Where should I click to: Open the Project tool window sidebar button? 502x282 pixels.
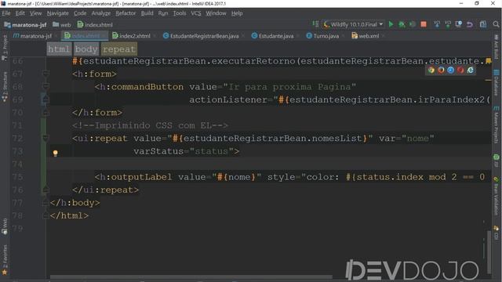(5, 47)
